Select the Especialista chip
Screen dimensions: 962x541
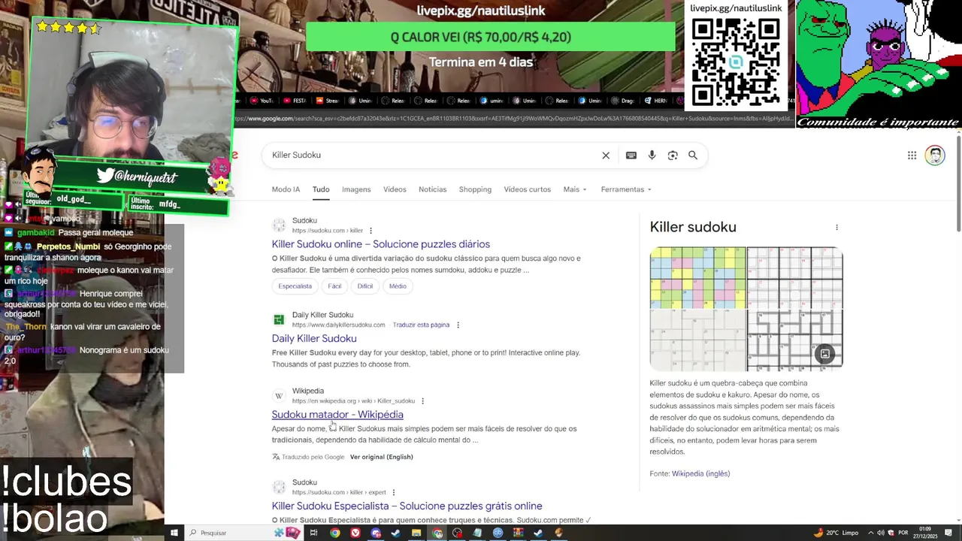click(x=295, y=286)
